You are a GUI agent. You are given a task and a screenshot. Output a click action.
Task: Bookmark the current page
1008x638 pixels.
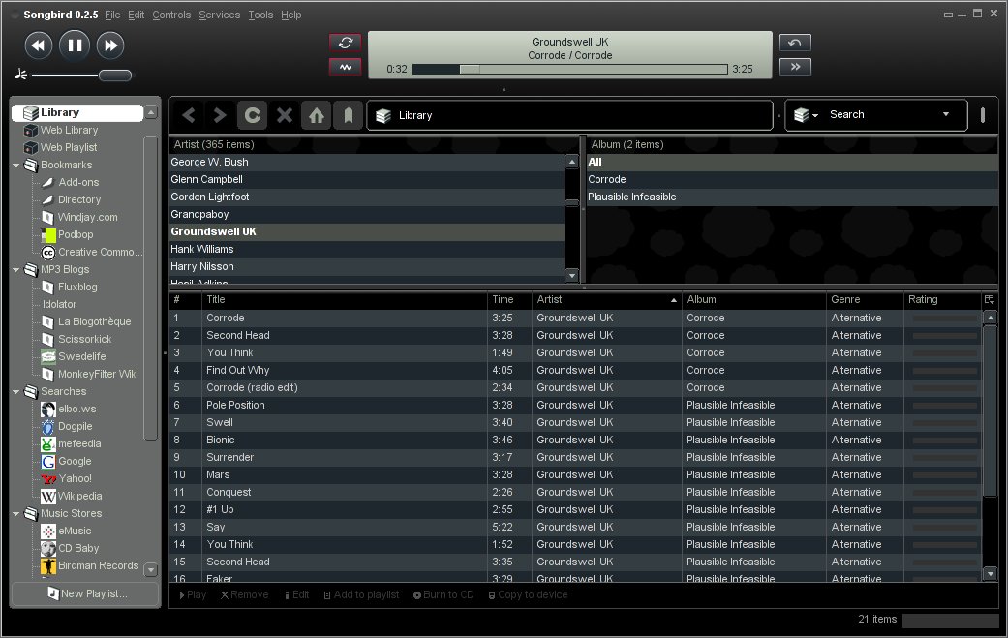click(348, 115)
